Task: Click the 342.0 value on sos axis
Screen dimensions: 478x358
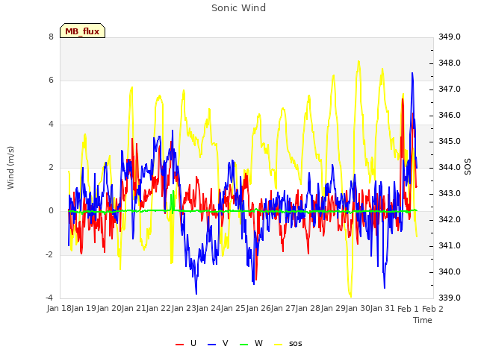Action: pyautogui.click(x=450, y=220)
